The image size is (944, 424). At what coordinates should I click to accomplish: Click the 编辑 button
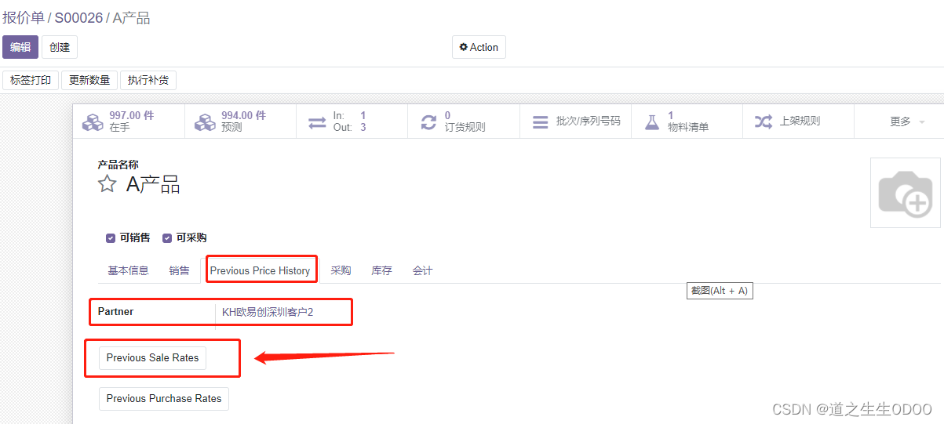20,47
